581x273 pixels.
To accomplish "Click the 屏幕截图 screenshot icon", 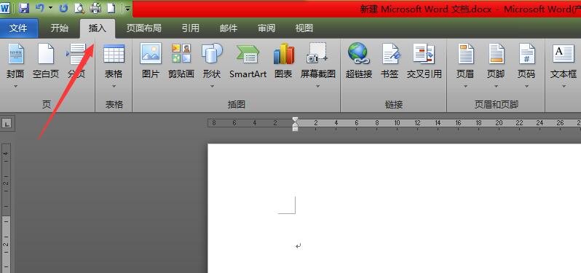I will pos(317,54).
